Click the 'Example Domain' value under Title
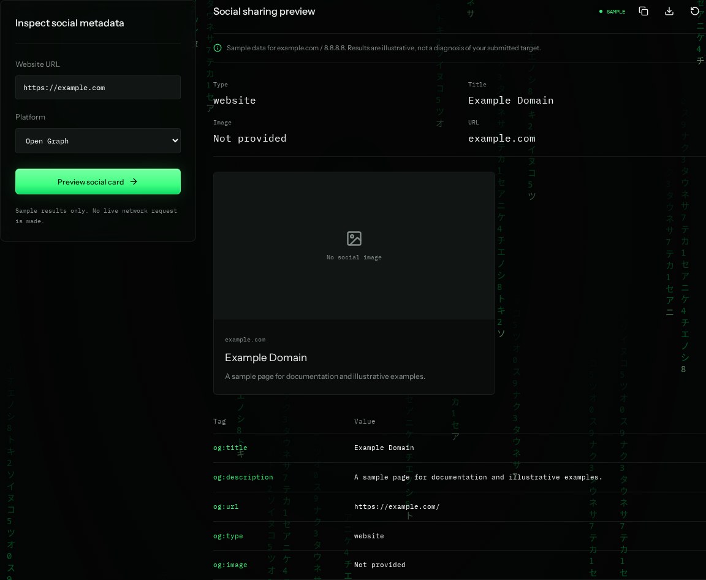Screen dimensions: 706x580 point(511,101)
